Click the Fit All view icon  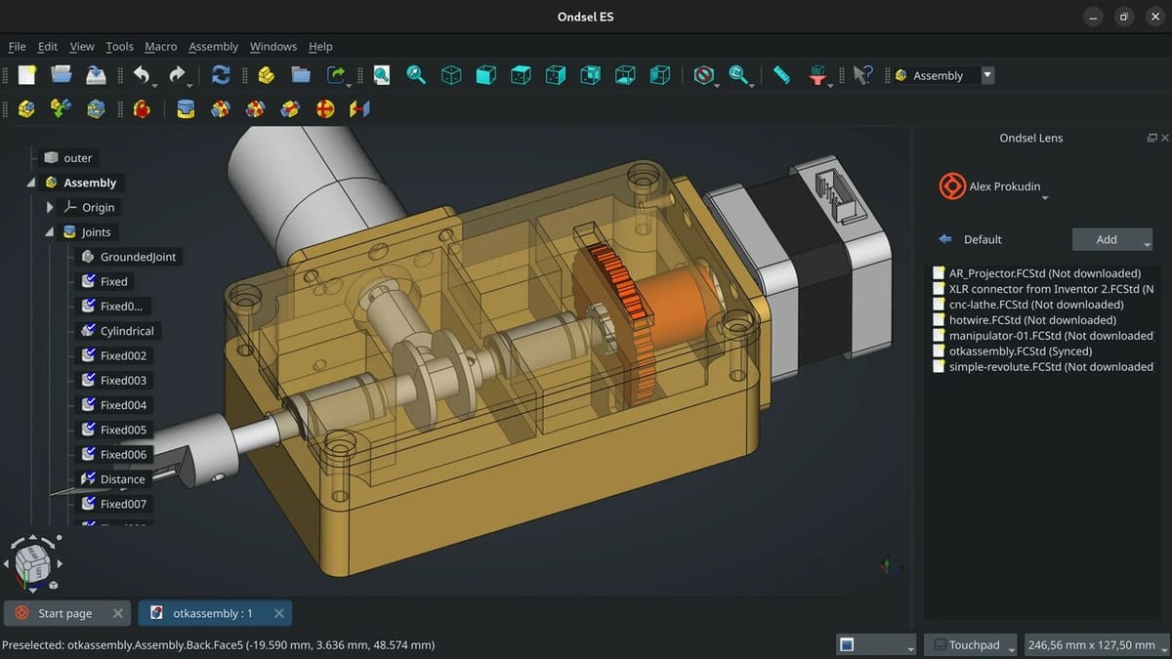tap(381, 75)
